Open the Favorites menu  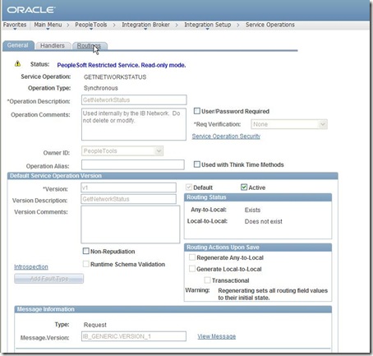(15, 25)
